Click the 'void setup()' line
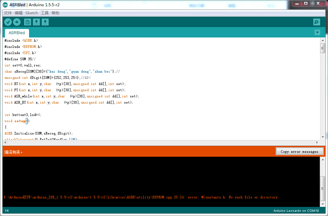Viewport: 328px width, 216px height. (x=17, y=121)
